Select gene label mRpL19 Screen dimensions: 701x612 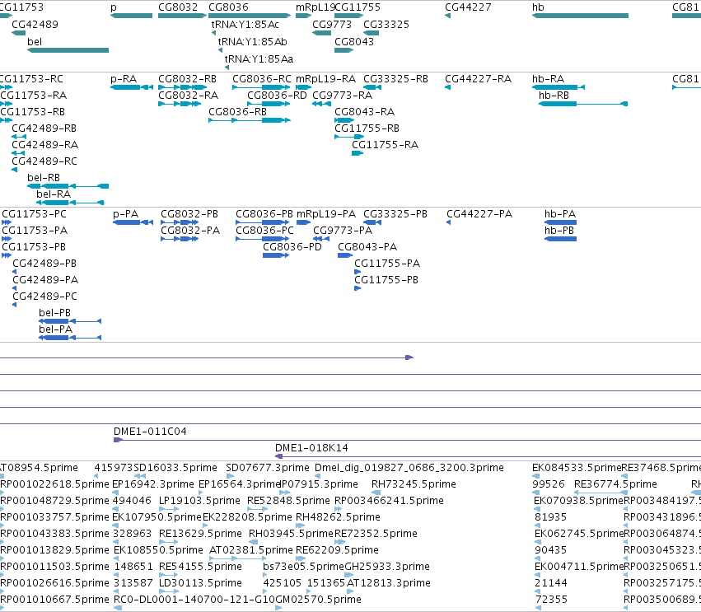coord(315,7)
